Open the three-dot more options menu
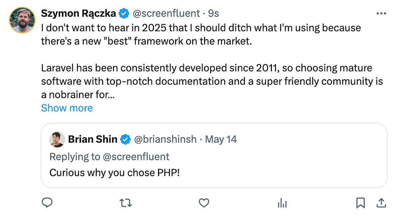The height and width of the screenshot is (217, 397). pos(381,14)
